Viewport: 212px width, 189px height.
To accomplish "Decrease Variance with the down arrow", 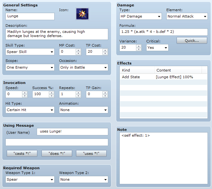I will [x=139, y=49].
